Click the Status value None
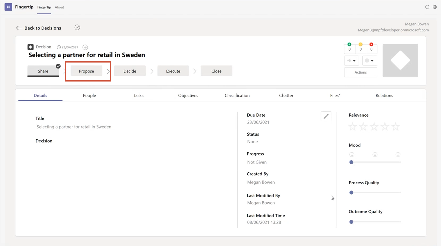441x246 pixels. (x=253, y=142)
